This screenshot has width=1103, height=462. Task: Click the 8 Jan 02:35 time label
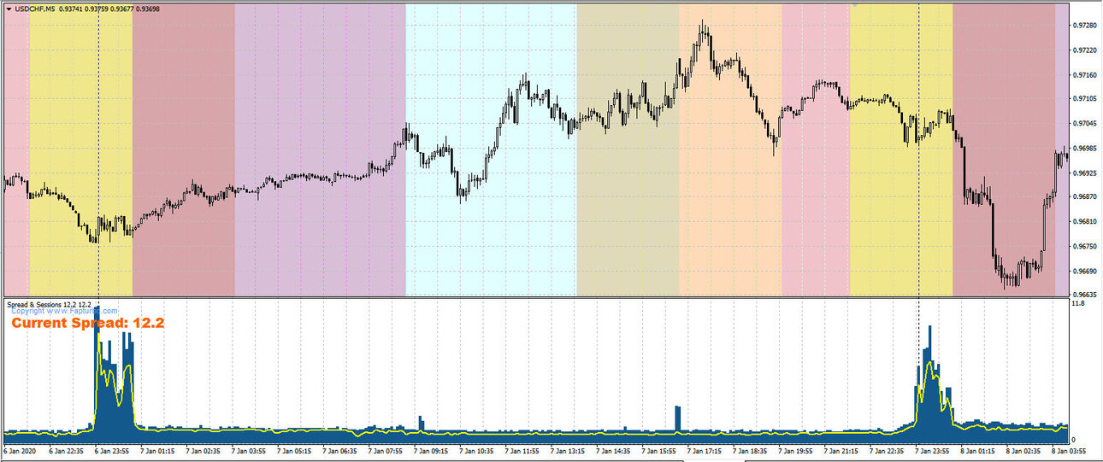click(x=1022, y=450)
